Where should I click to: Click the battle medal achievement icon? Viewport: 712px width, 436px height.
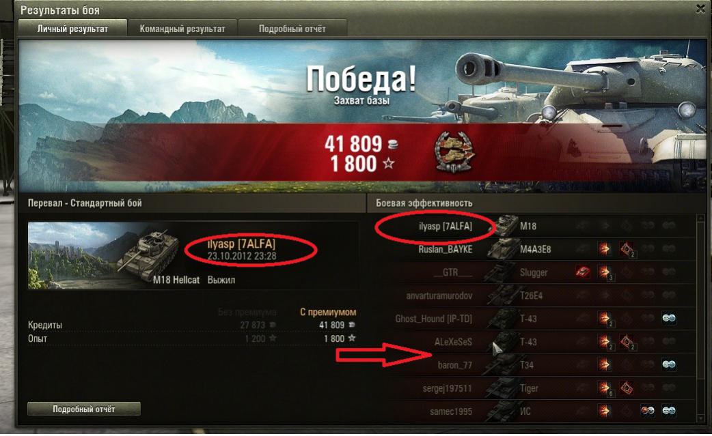(x=454, y=152)
